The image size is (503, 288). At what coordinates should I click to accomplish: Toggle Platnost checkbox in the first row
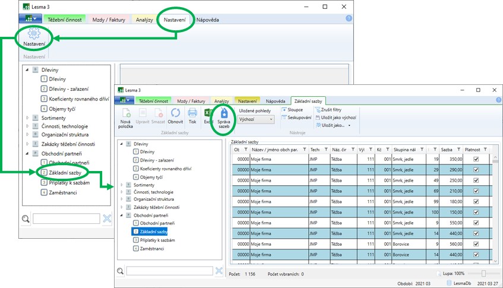476,159
